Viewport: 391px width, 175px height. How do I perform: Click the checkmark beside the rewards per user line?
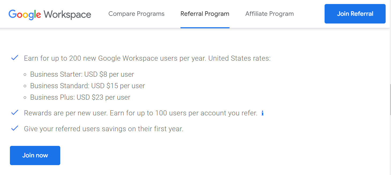(x=15, y=112)
